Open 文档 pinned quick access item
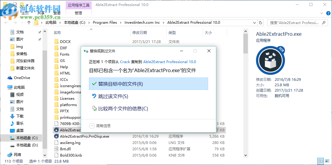The width and height of the screenshot is (332, 165). click(20, 32)
